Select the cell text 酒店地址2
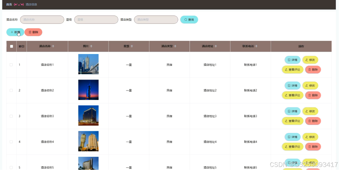The height and width of the screenshot is (170, 339). pos(210,90)
